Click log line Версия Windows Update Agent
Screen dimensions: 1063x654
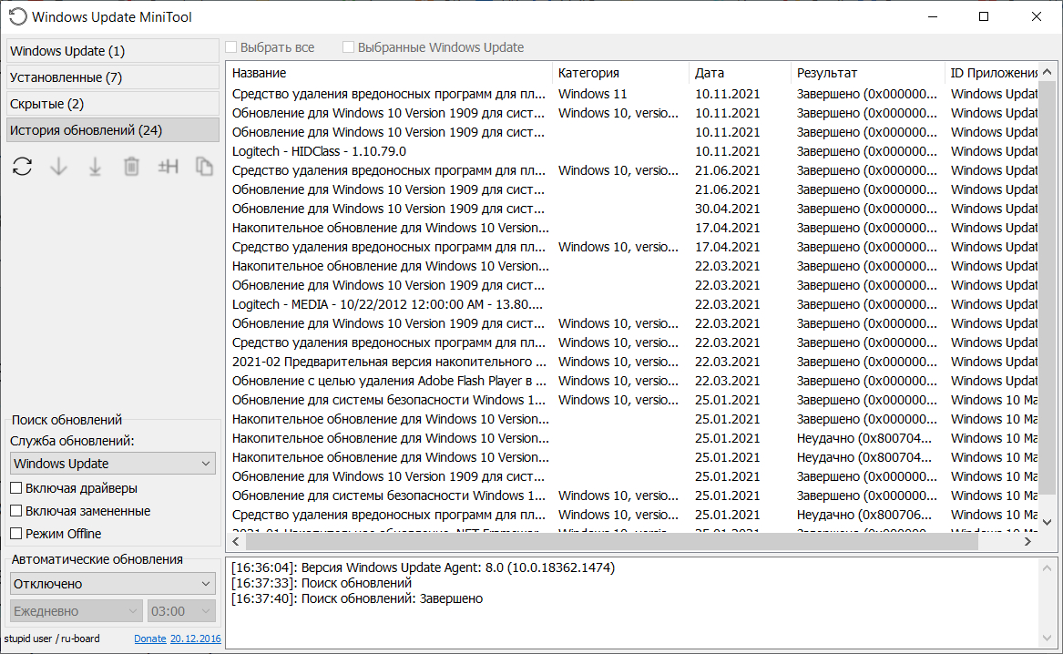(x=423, y=567)
